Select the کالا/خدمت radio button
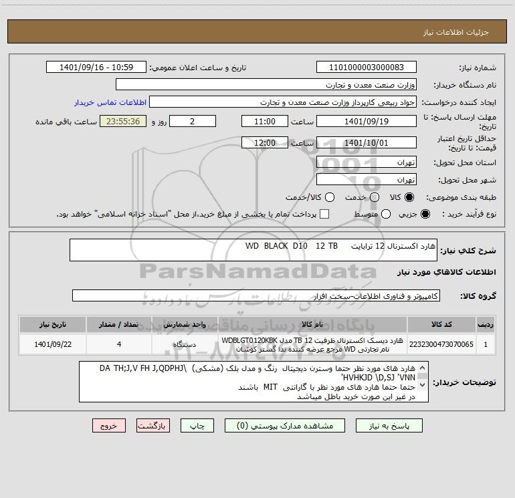 330,197
